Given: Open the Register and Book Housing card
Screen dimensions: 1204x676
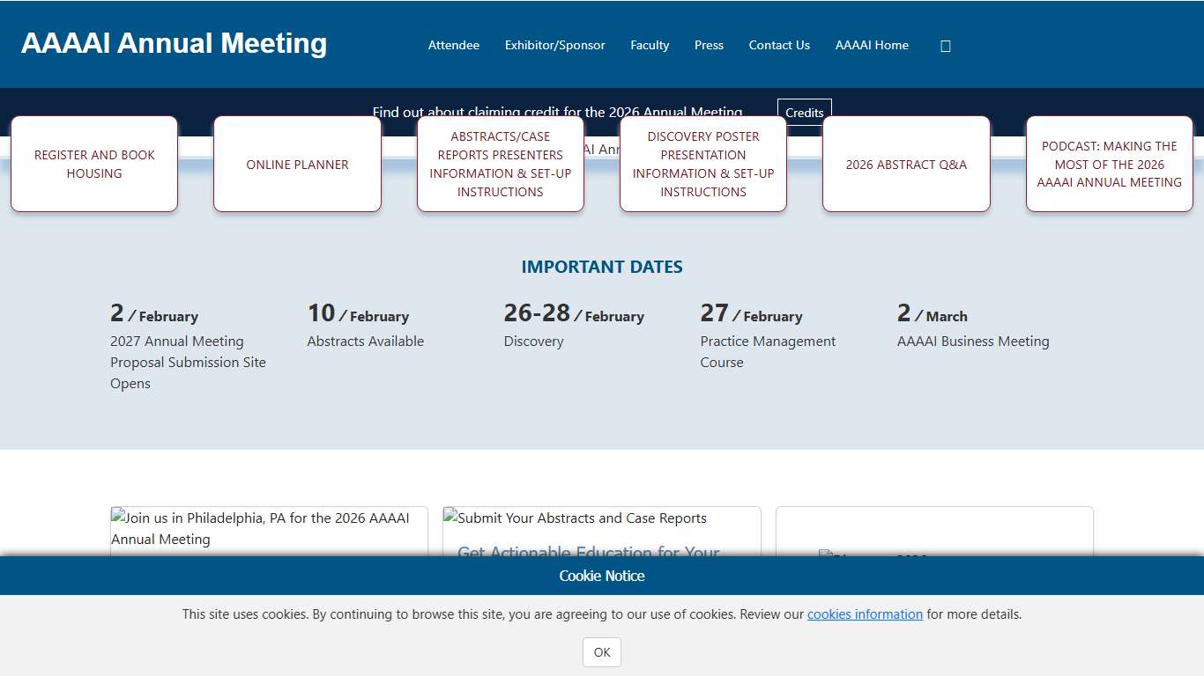Looking at the screenshot, I should tap(94, 164).
